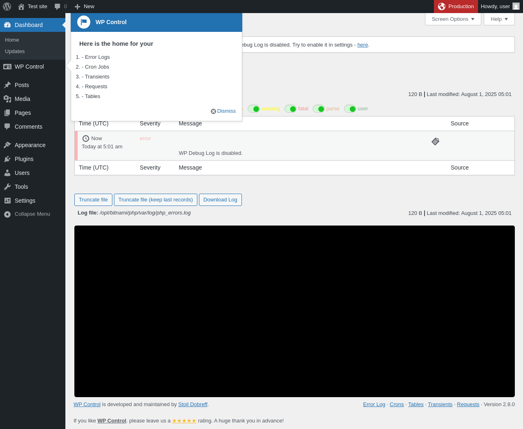Click the Settings sliders icon

coord(7,201)
